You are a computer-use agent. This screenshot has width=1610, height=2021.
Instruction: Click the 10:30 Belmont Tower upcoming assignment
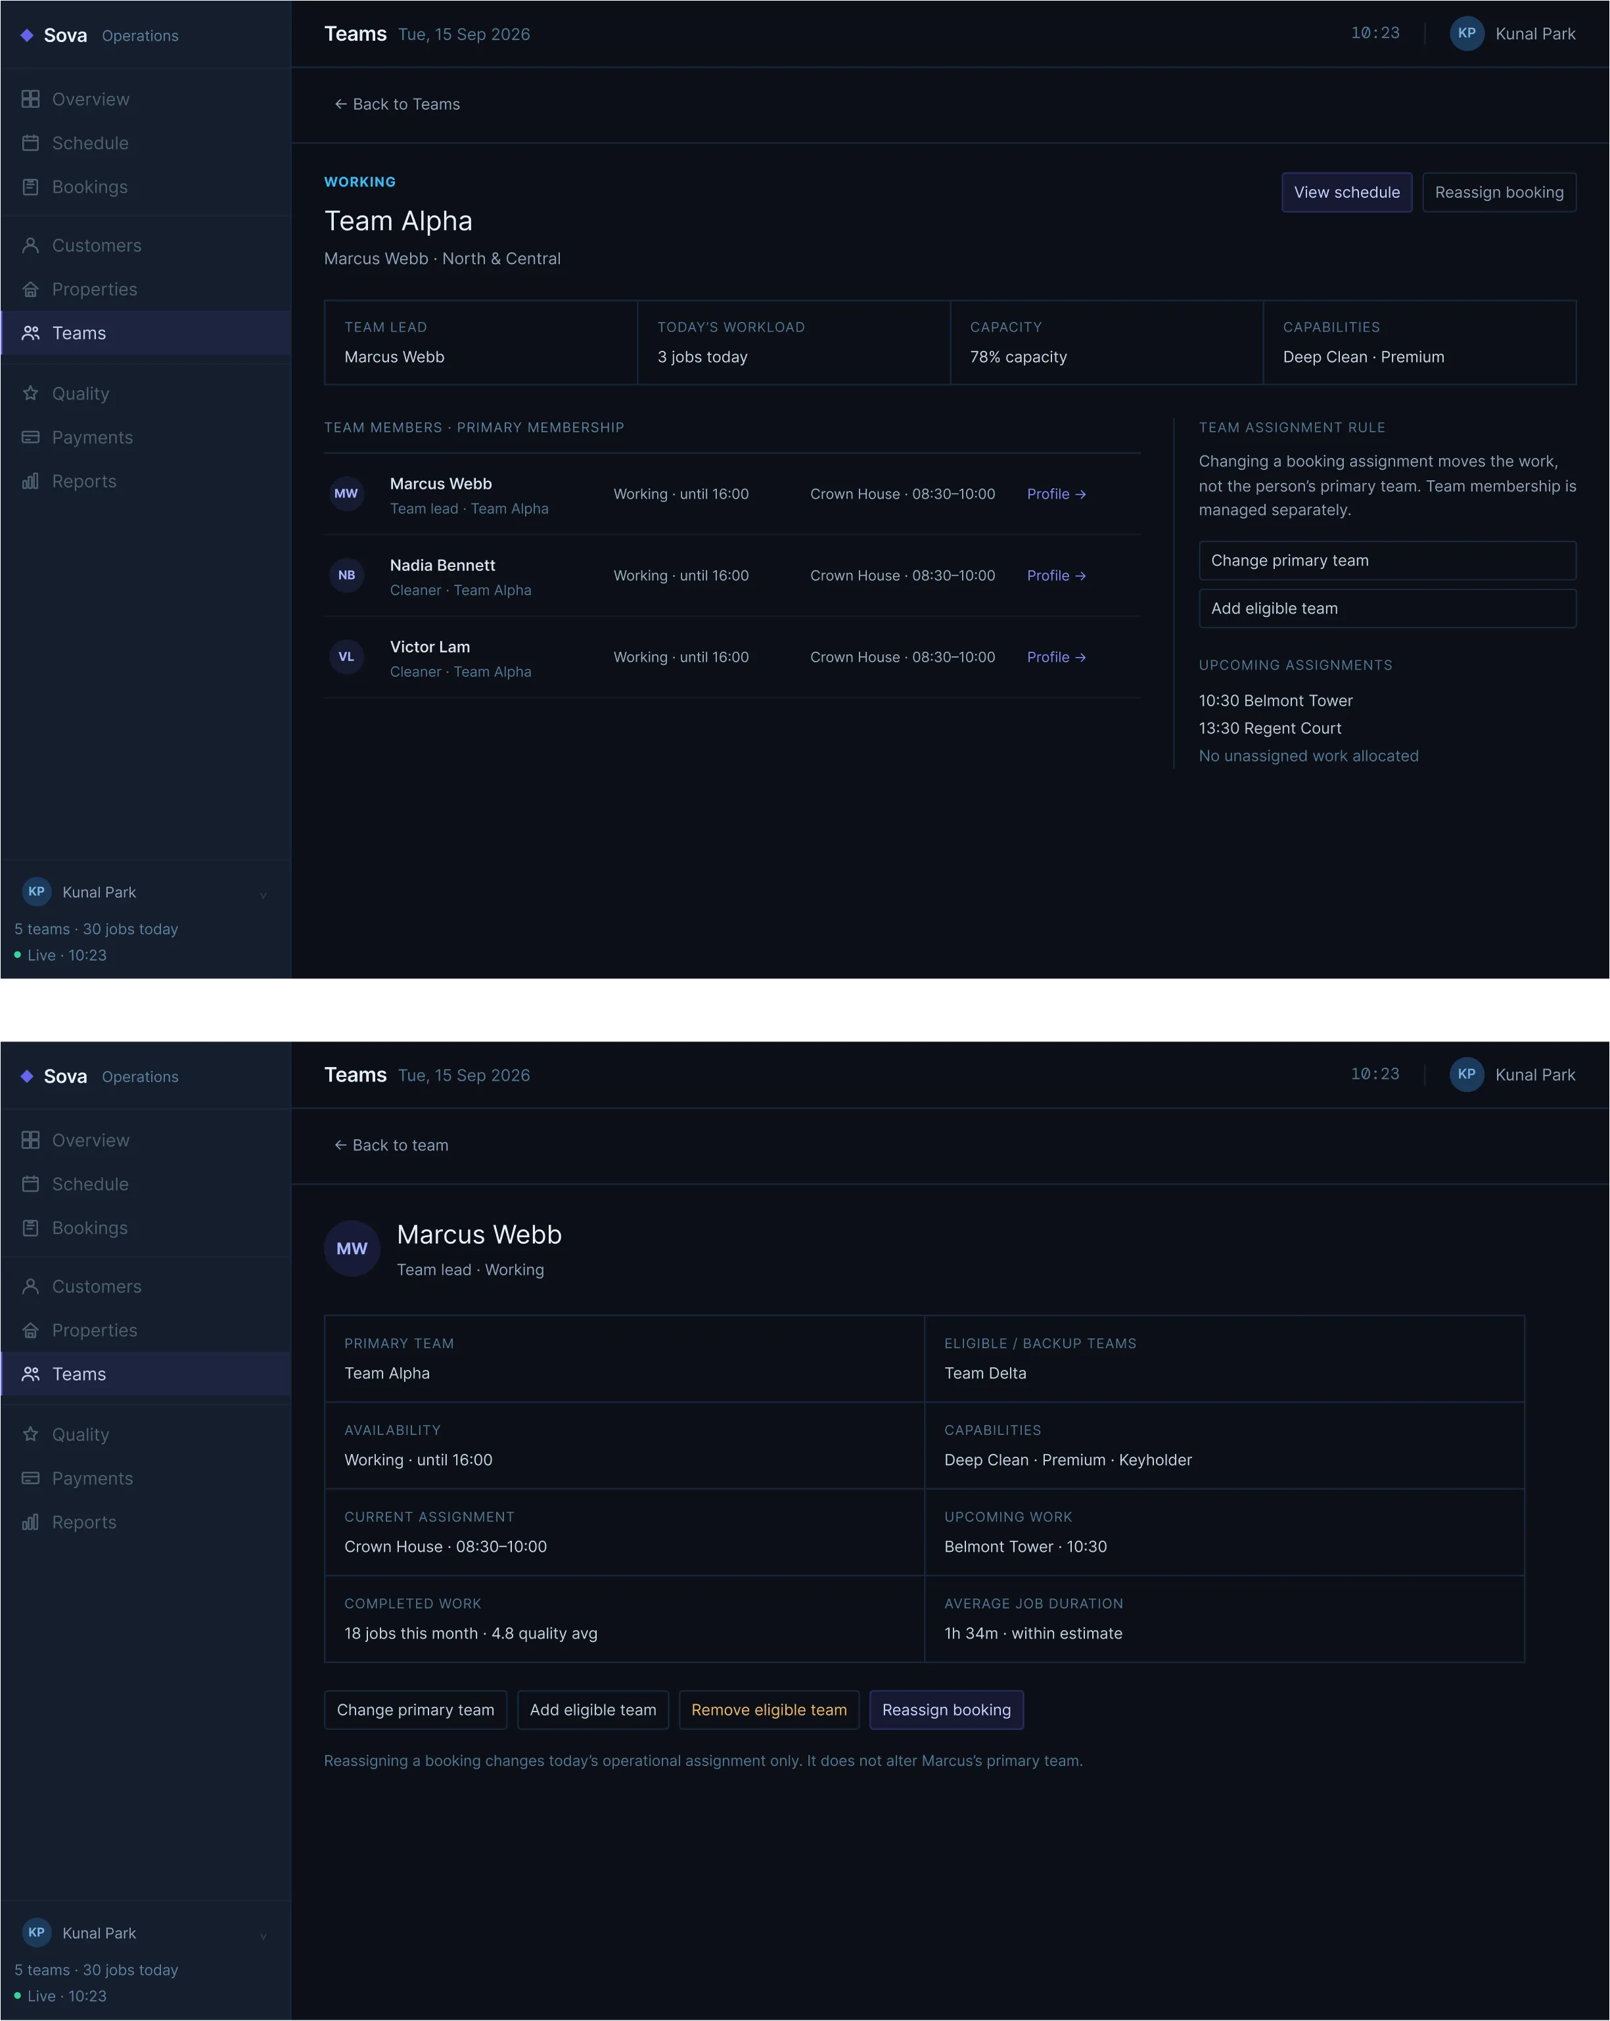1276,700
